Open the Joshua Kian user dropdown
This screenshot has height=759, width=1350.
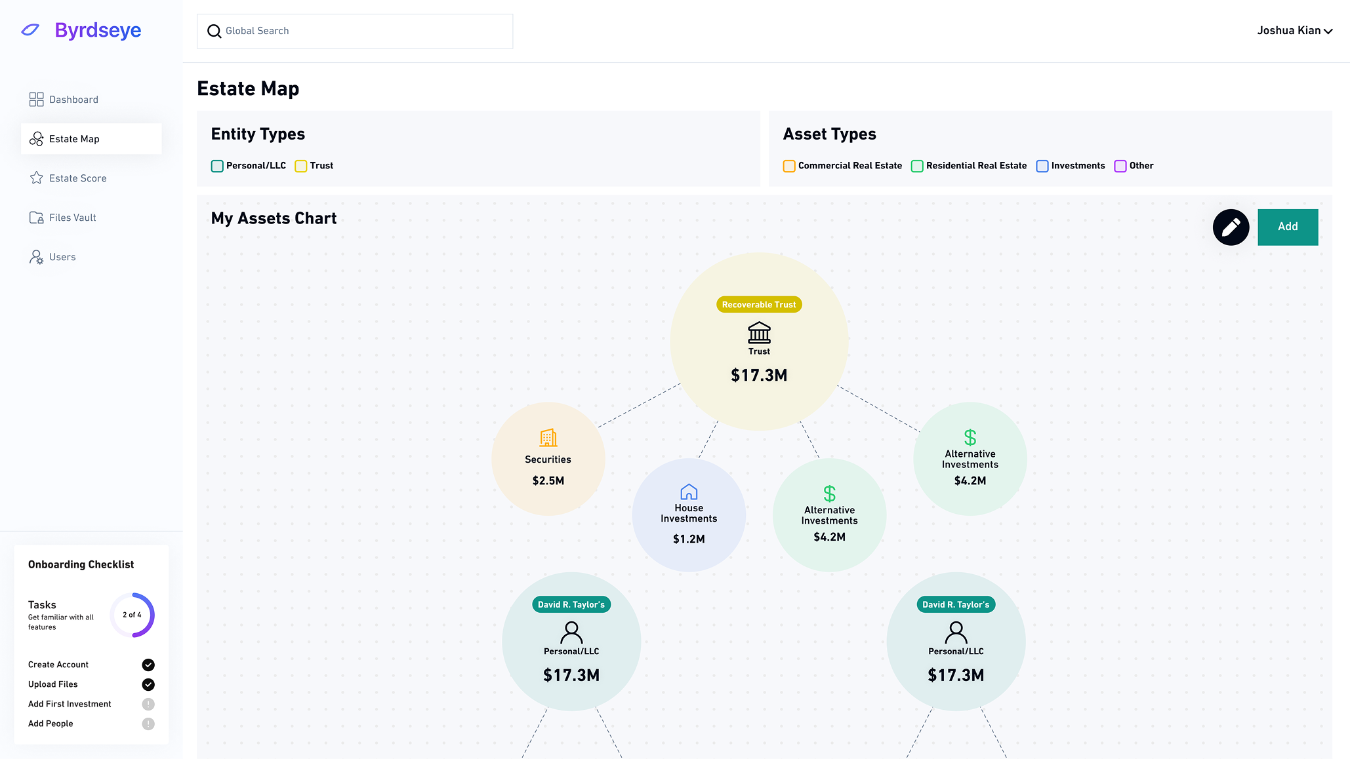tap(1294, 31)
